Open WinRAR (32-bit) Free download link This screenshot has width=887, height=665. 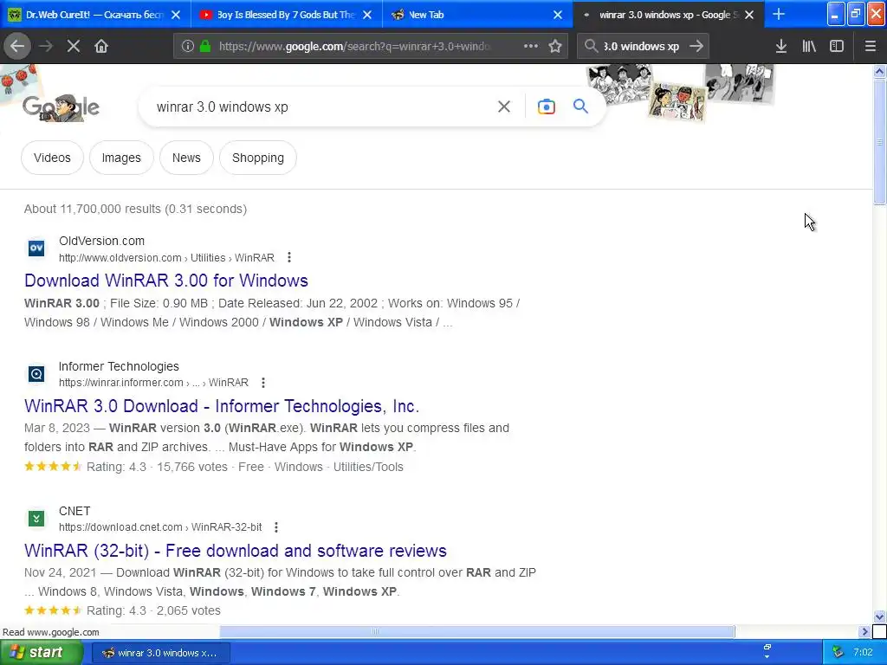[x=236, y=550]
